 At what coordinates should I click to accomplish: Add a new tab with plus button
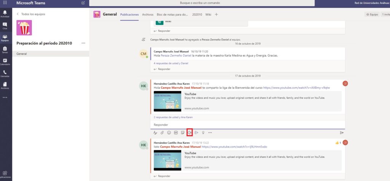216,14
